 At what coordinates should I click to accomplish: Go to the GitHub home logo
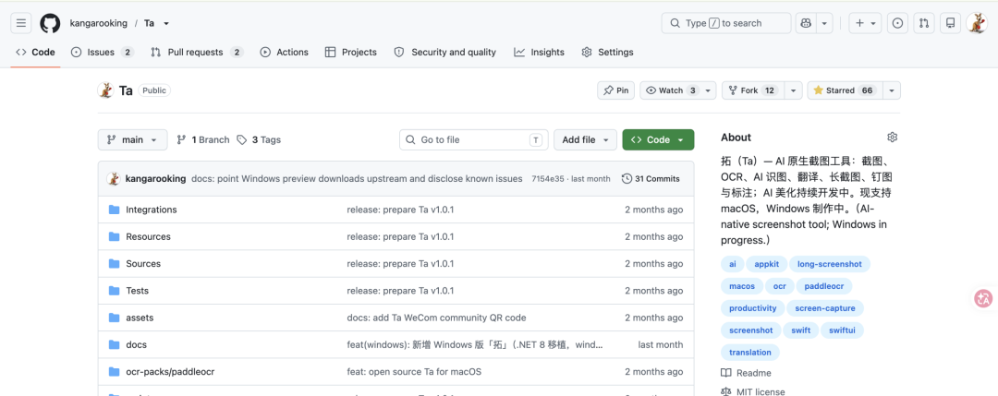(50, 23)
